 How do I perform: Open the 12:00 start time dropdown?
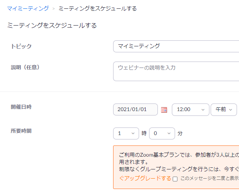(190, 109)
